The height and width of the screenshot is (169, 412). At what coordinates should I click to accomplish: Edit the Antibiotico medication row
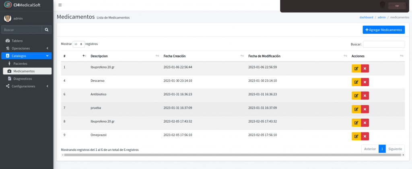click(356, 95)
